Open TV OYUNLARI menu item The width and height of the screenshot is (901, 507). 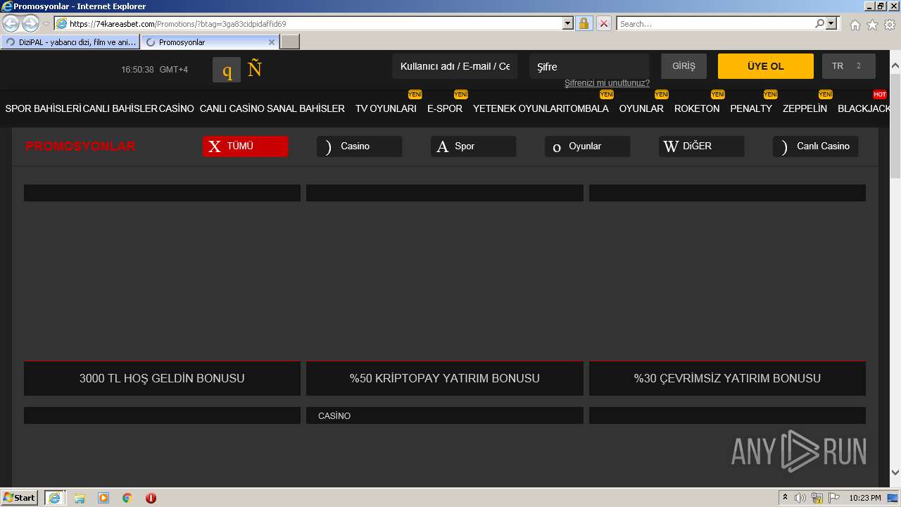click(386, 108)
